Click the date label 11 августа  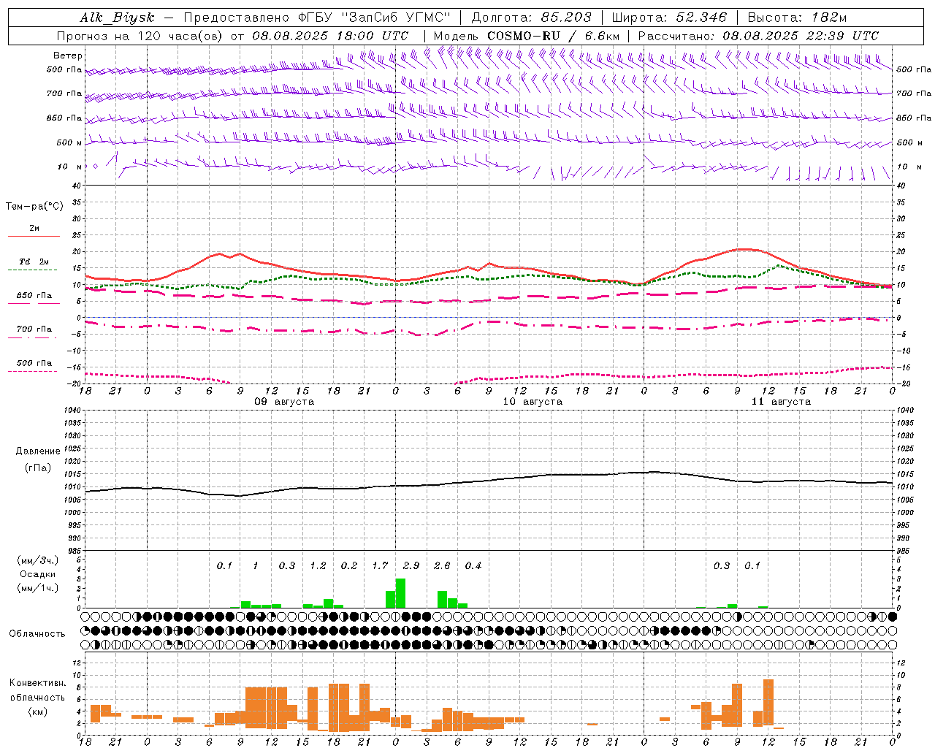781,402
